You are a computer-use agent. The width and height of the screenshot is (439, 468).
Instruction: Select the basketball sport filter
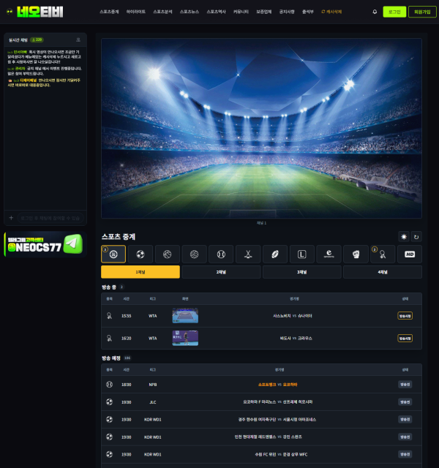point(168,254)
